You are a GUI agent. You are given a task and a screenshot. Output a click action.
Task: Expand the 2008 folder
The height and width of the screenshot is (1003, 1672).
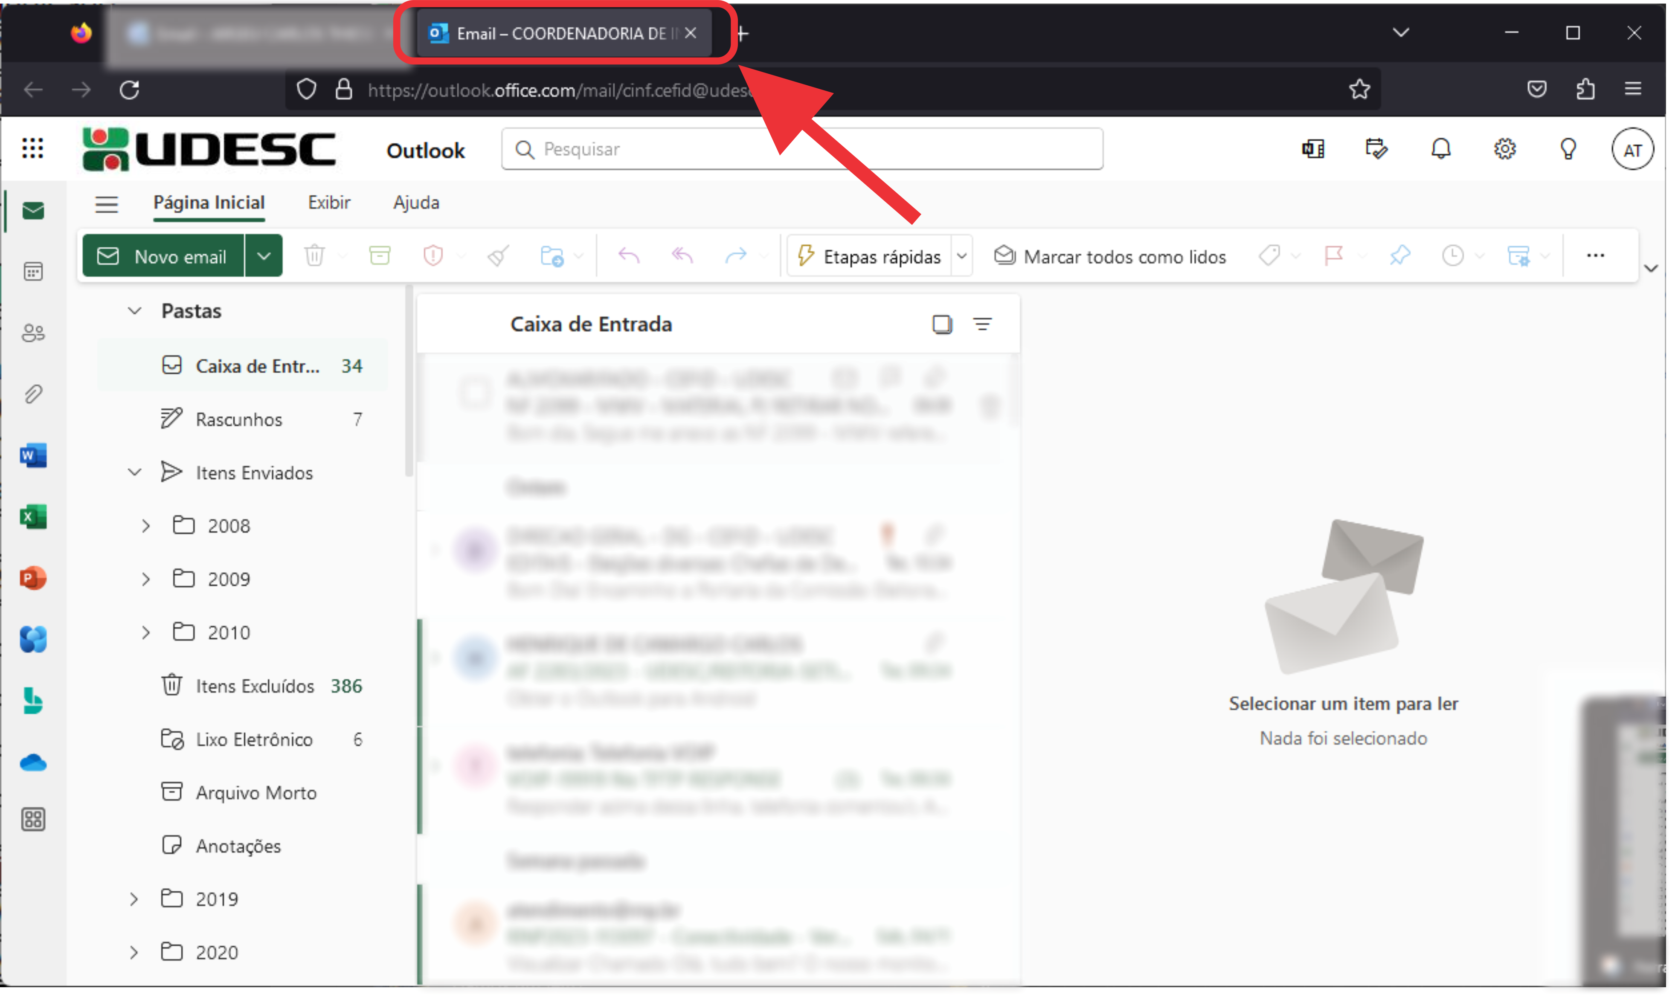tap(145, 526)
